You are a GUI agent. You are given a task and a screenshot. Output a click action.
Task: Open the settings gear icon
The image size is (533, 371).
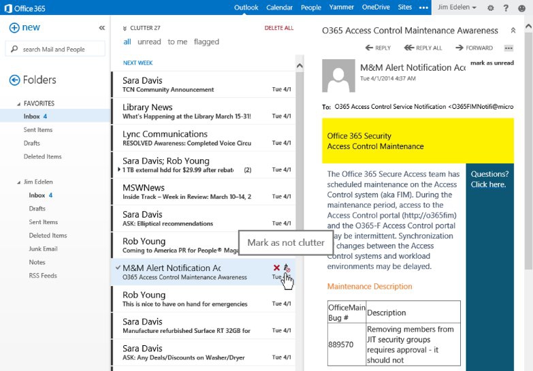490,7
